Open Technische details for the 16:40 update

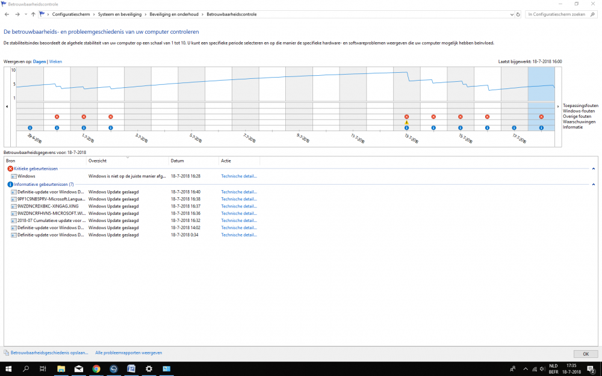[239, 192]
